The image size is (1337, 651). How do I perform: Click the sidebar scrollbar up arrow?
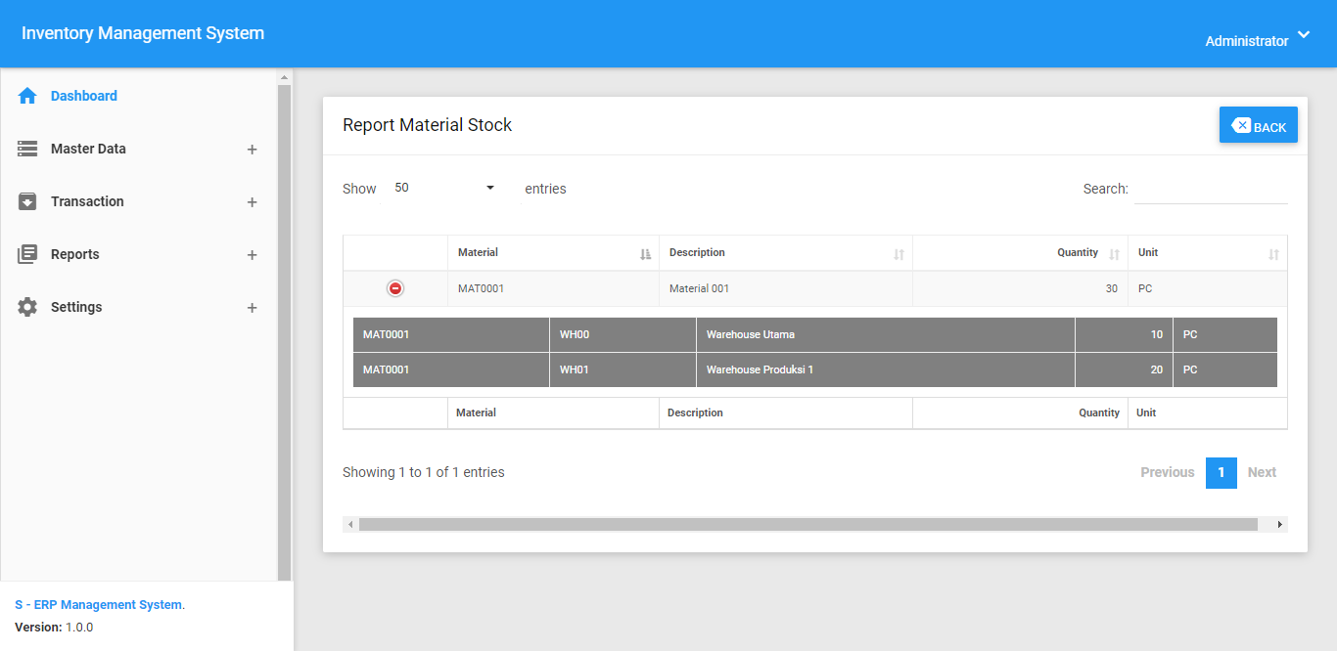click(285, 76)
